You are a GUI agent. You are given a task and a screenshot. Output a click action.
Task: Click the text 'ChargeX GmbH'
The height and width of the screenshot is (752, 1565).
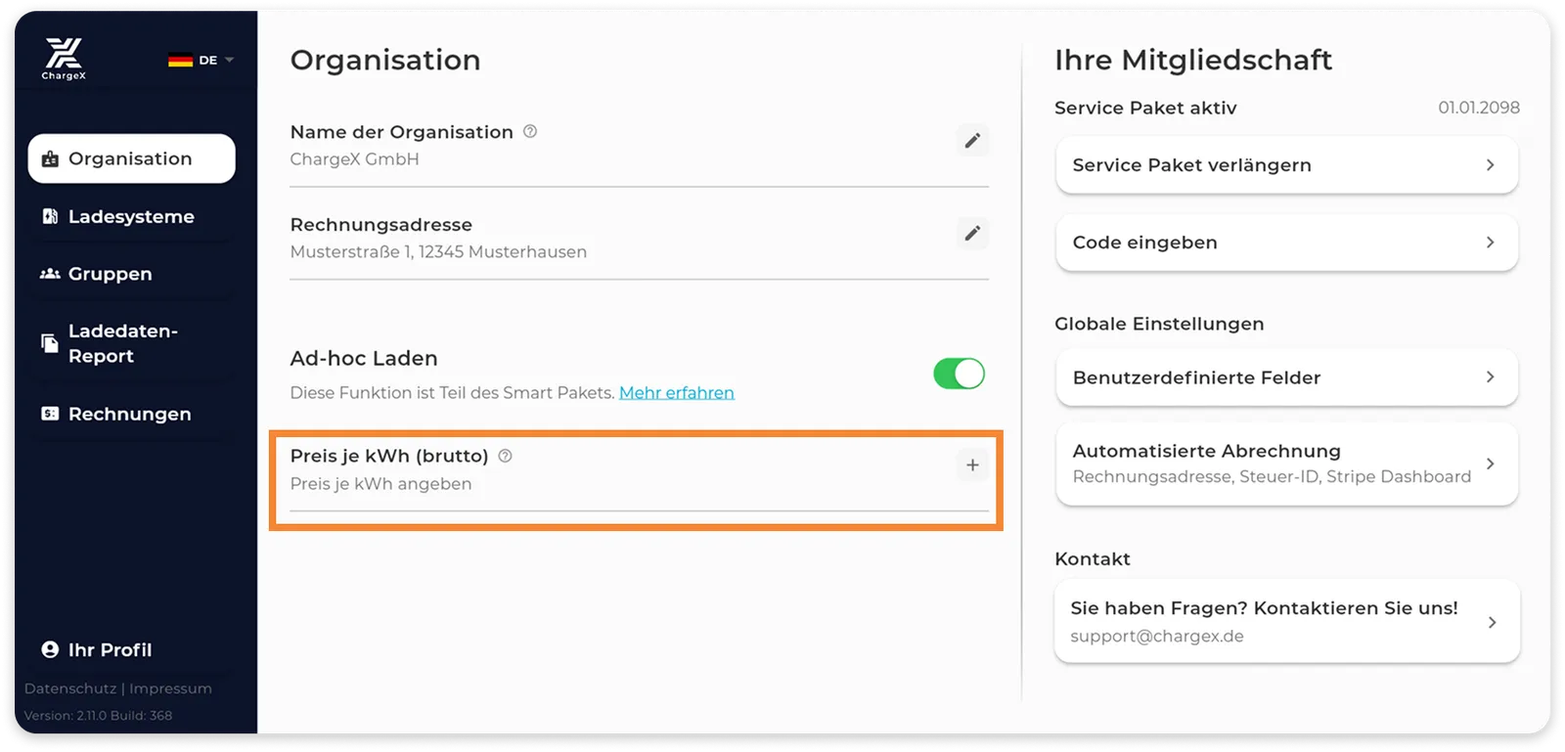coord(354,159)
